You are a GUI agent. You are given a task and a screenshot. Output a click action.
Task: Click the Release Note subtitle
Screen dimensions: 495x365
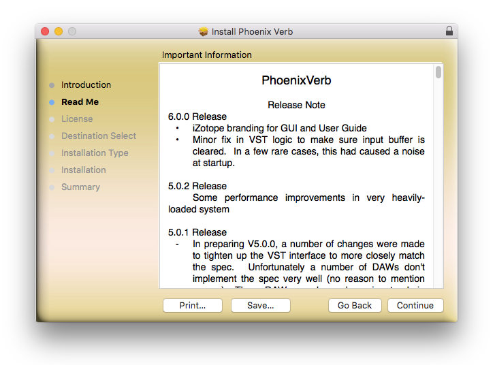(296, 105)
